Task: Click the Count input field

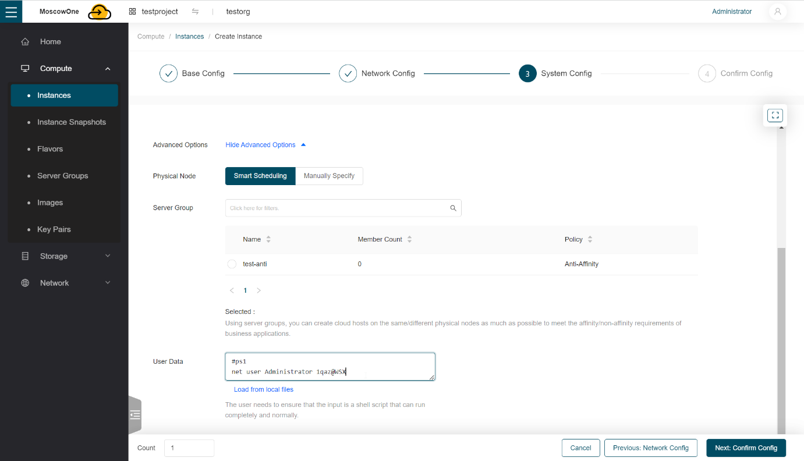Action: tap(189, 448)
